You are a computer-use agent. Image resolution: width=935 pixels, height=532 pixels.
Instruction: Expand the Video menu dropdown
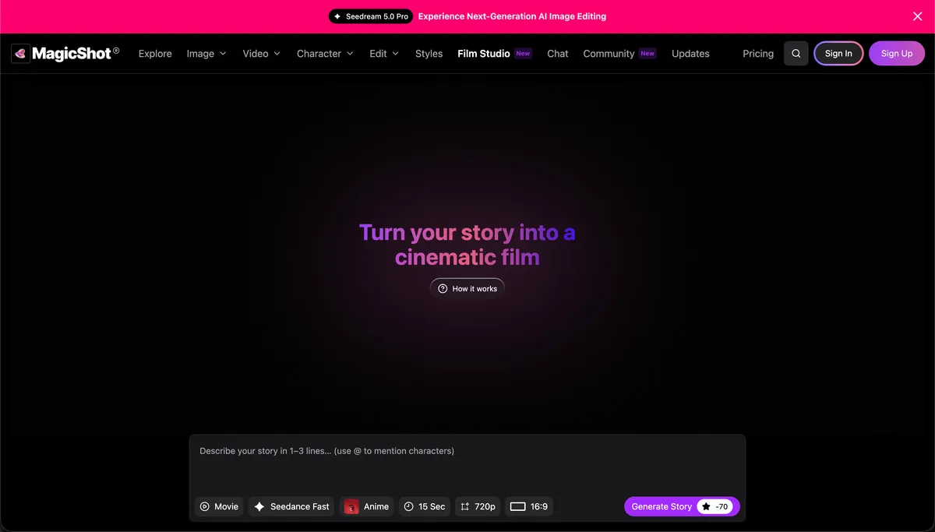pos(262,54)
